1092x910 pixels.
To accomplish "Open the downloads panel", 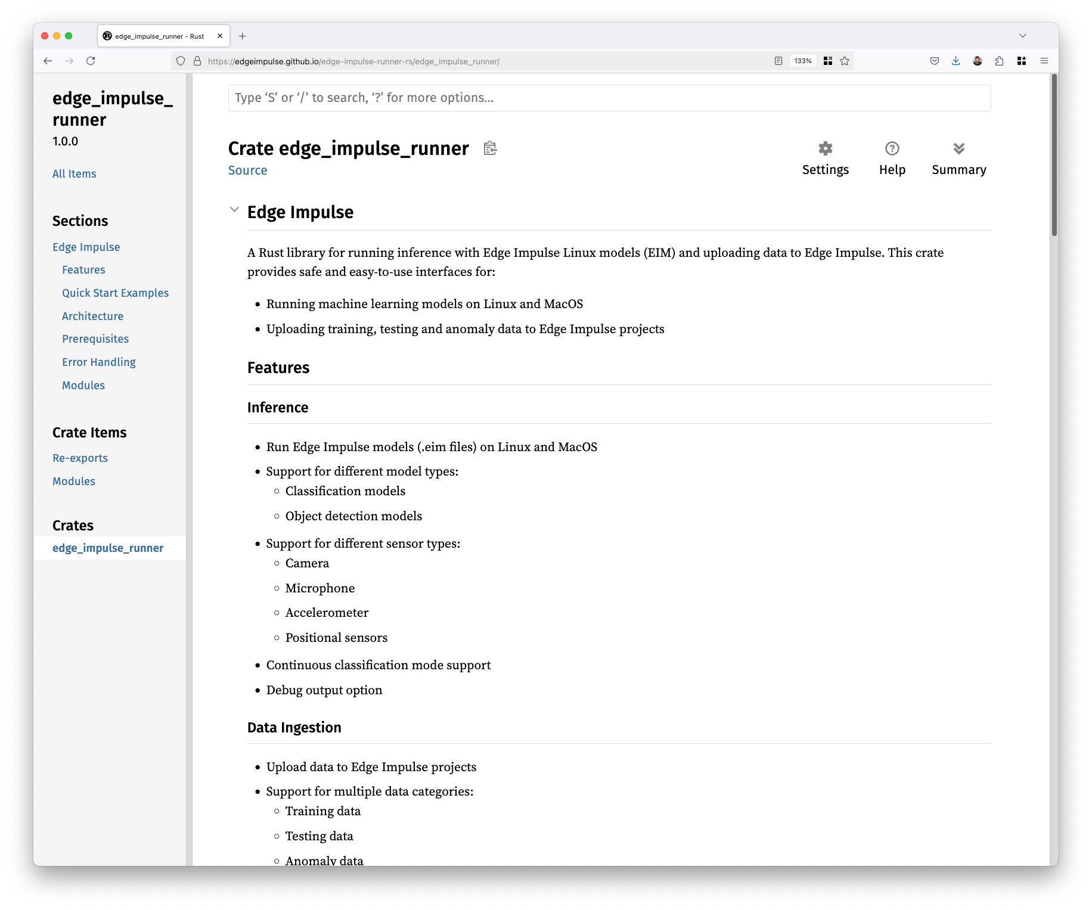I will pyautogui.click(x=956, y=61).
